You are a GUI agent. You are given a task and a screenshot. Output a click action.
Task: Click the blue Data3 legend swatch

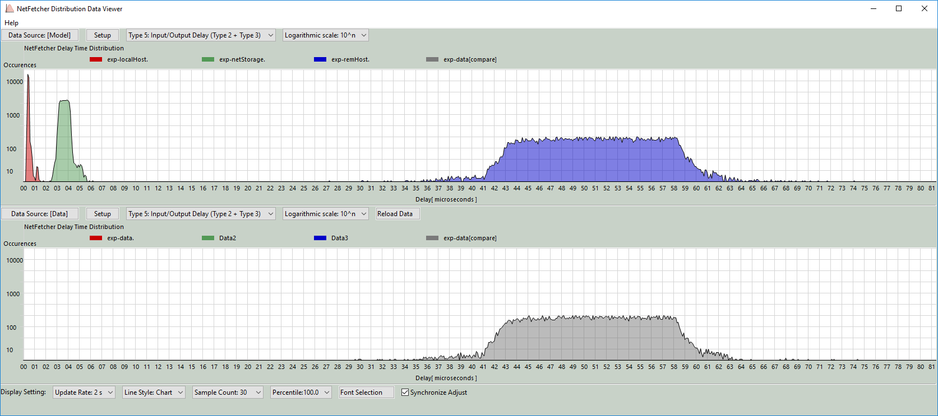pyautogui.click(x=320, y=238)
